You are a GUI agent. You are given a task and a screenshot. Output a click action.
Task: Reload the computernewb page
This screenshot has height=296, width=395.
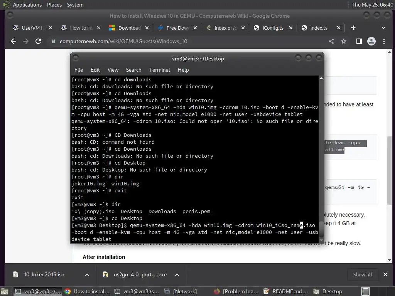coord(38,41)
